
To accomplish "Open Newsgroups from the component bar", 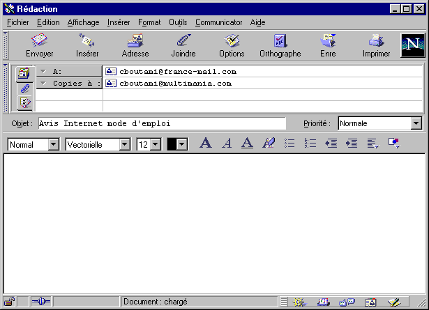I will [x=347, y=302].
